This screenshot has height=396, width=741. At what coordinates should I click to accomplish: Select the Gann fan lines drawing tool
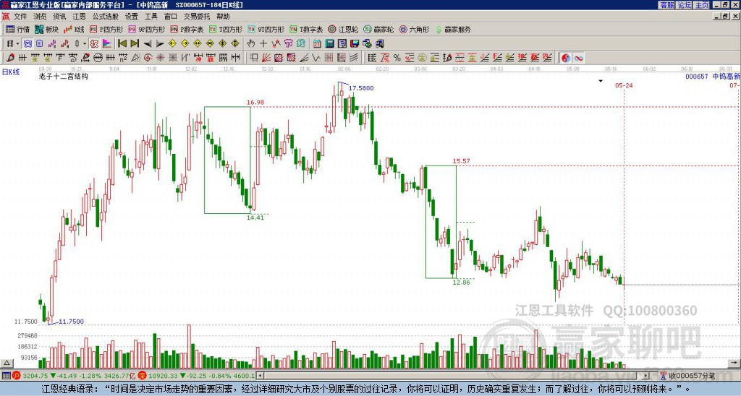pyautogui.click(x=266, y=58)
